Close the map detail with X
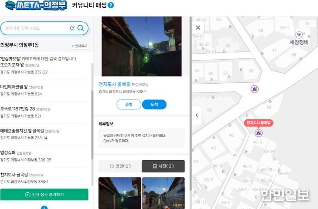Viewport: 318px width, 209px height. [x=198, y=28]
